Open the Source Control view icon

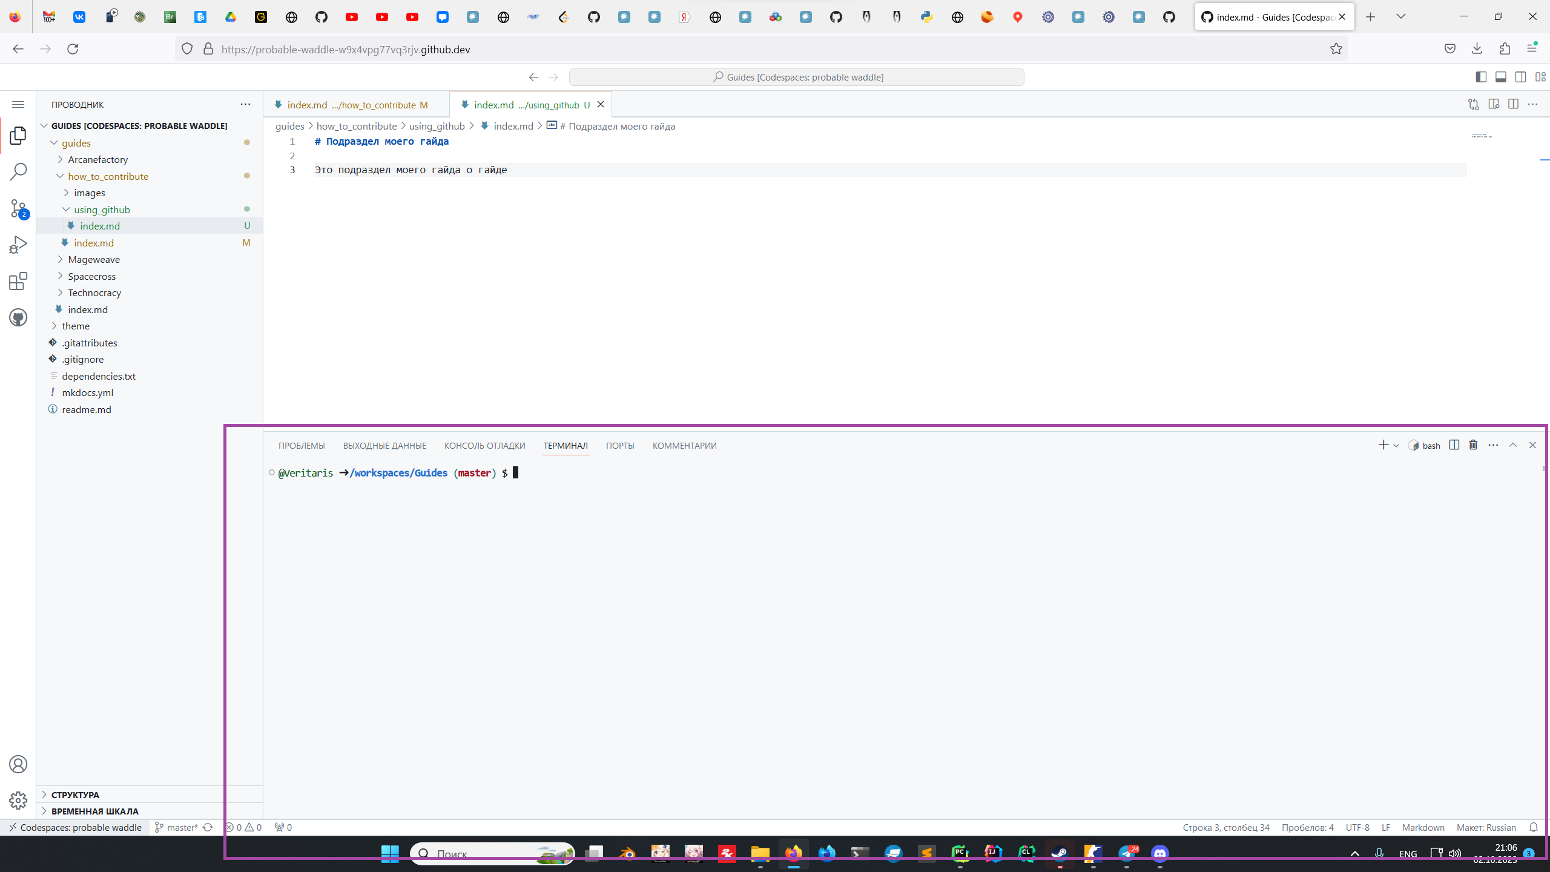point(18,208)
